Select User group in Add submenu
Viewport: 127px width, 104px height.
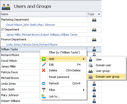click(x=103, y=71)
